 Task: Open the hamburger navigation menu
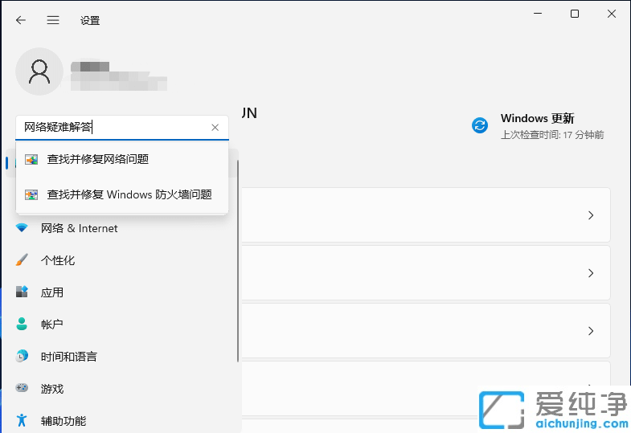53,20
